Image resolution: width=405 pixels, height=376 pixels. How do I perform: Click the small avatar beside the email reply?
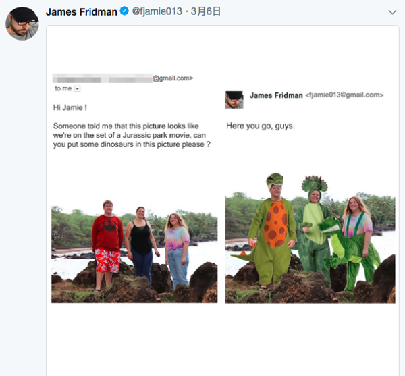[x=234, y=99]
